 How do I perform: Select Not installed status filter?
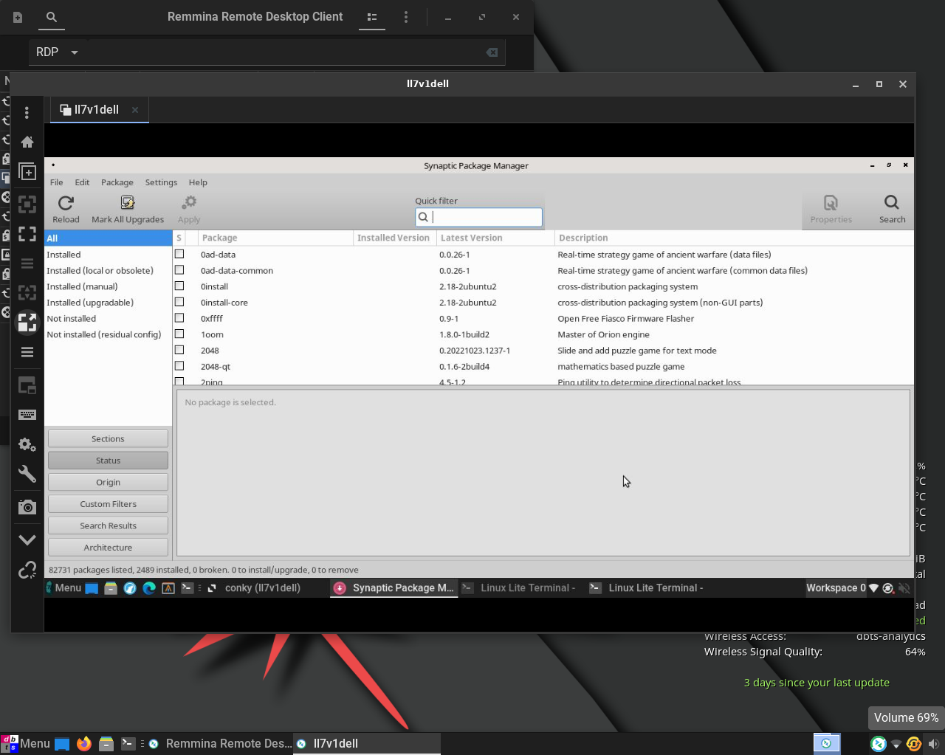coord(108,319)
